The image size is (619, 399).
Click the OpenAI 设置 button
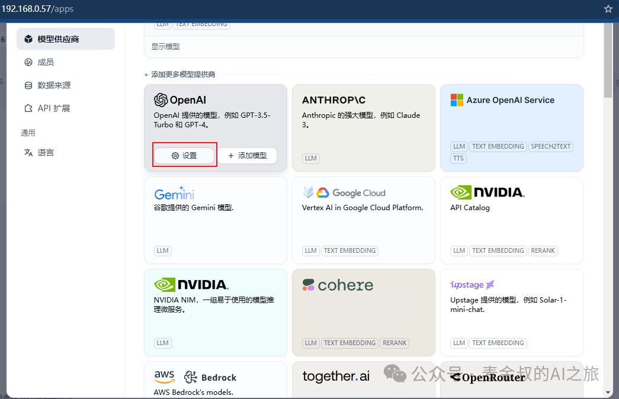pos(184,156)
